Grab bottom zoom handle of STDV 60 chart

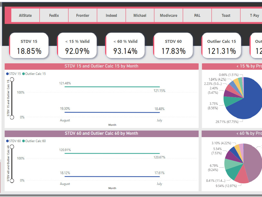point(12,181)
